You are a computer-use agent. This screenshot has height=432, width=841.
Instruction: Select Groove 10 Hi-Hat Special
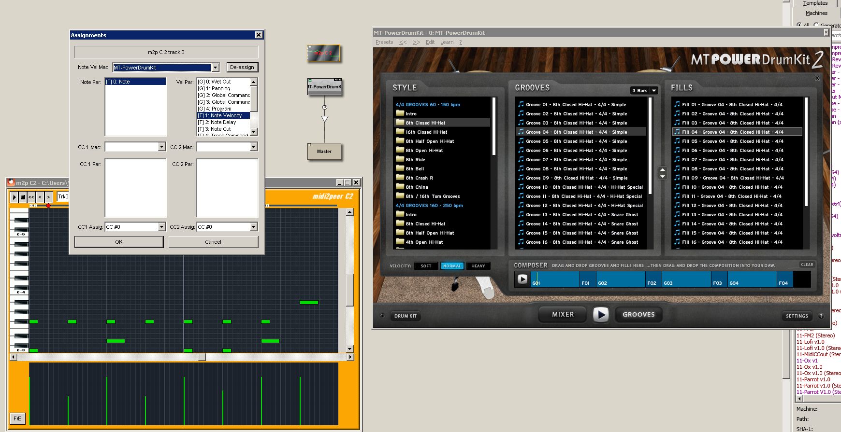(x=581, y=187)
